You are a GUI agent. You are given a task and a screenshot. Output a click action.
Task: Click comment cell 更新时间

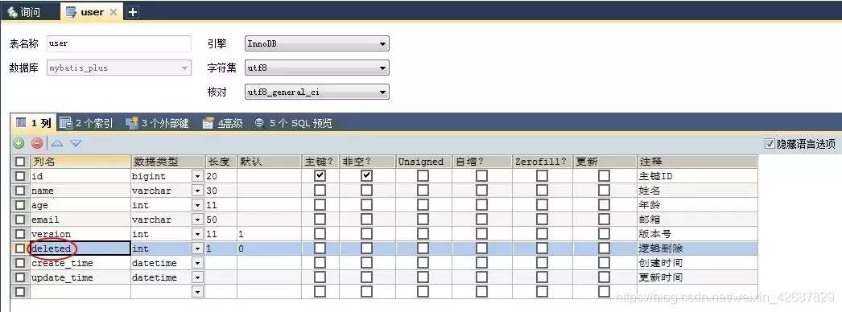click(698, 277)
